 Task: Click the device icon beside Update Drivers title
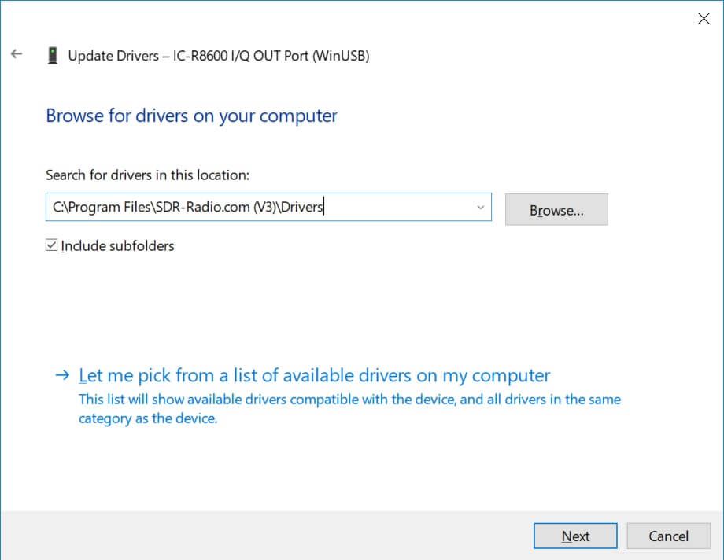coord(53,55)
